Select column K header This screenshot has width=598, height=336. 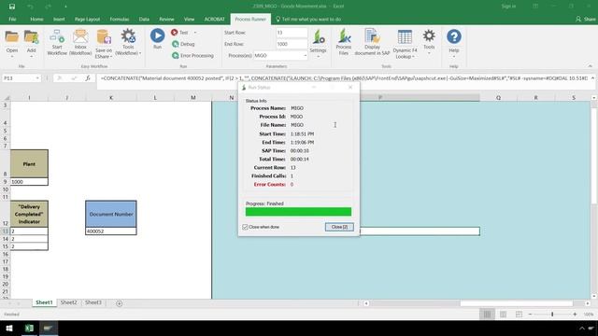111,98
